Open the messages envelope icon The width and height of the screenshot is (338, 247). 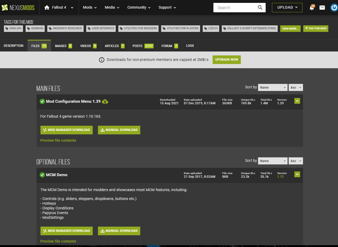point(322,8)
